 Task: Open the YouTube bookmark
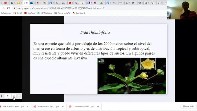[x=30, y=13]
